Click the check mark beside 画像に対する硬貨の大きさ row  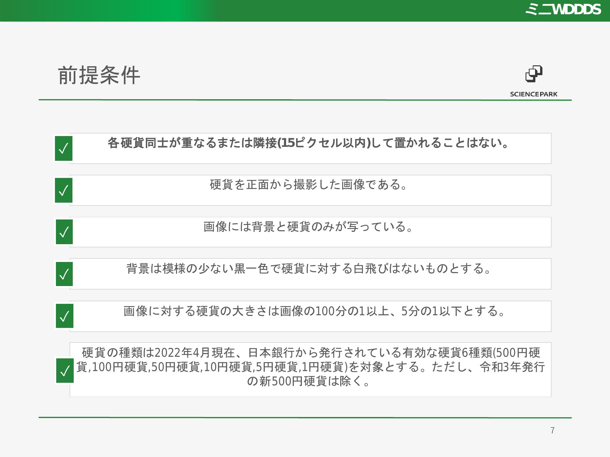point(64,316)
